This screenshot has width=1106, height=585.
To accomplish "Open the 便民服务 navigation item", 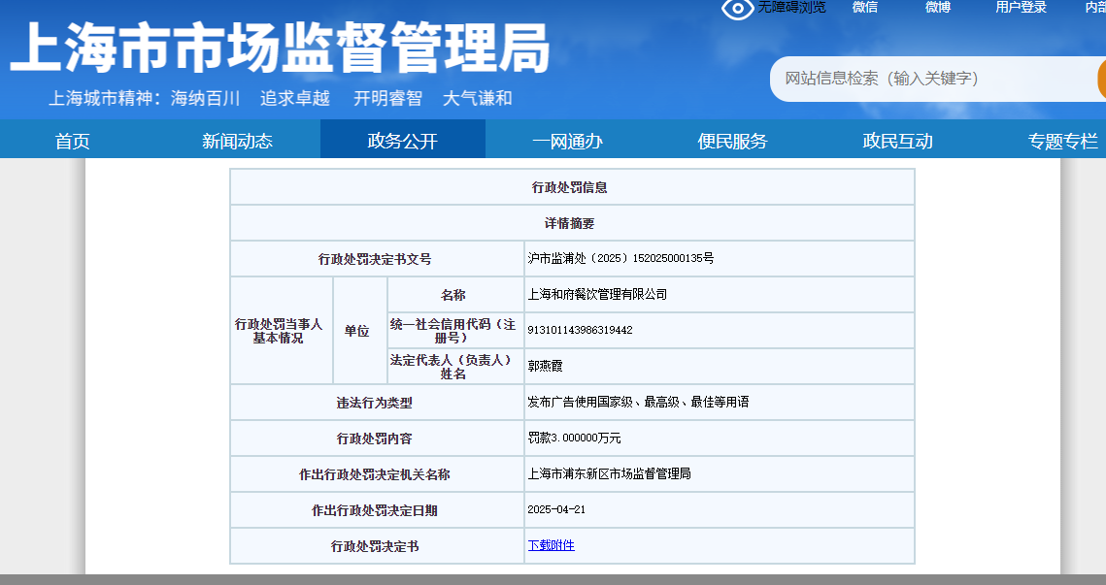I will (x=732, y=141).
